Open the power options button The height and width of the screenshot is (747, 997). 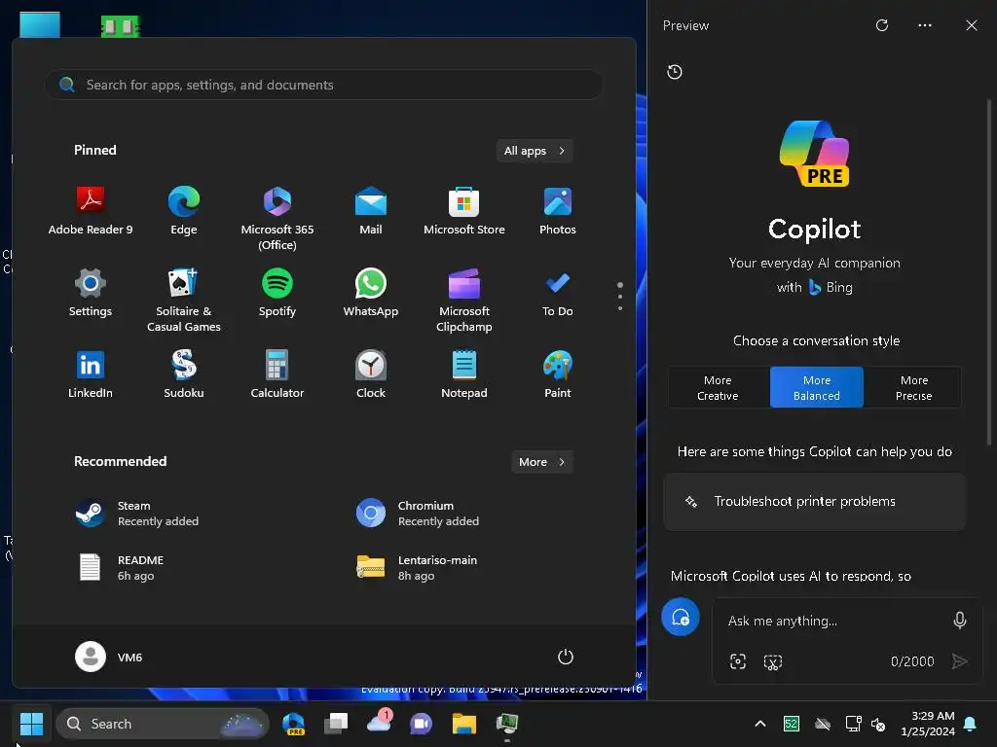pyautogui.click(x=566, y=657)
